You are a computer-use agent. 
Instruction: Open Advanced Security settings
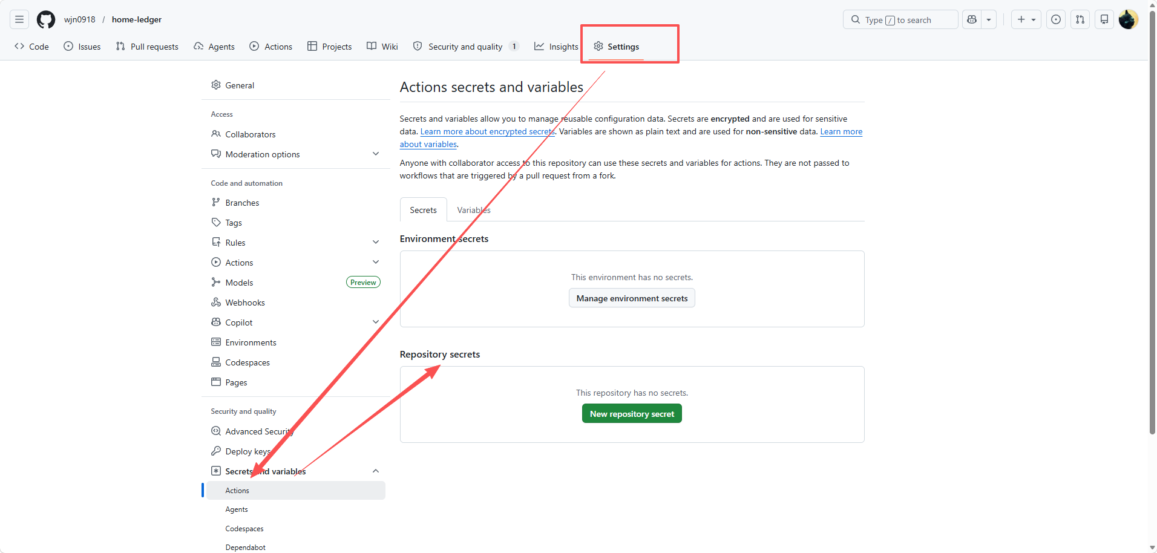pos(296,431)
